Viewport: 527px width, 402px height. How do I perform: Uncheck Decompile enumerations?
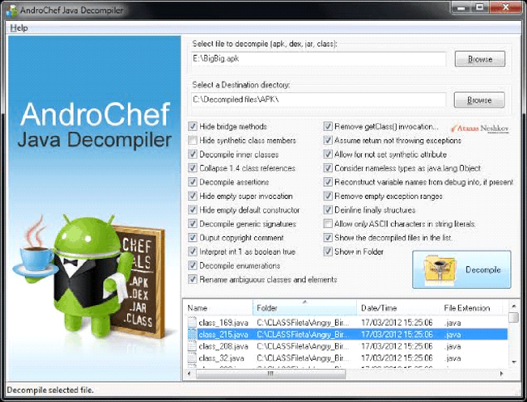(192, 266)
